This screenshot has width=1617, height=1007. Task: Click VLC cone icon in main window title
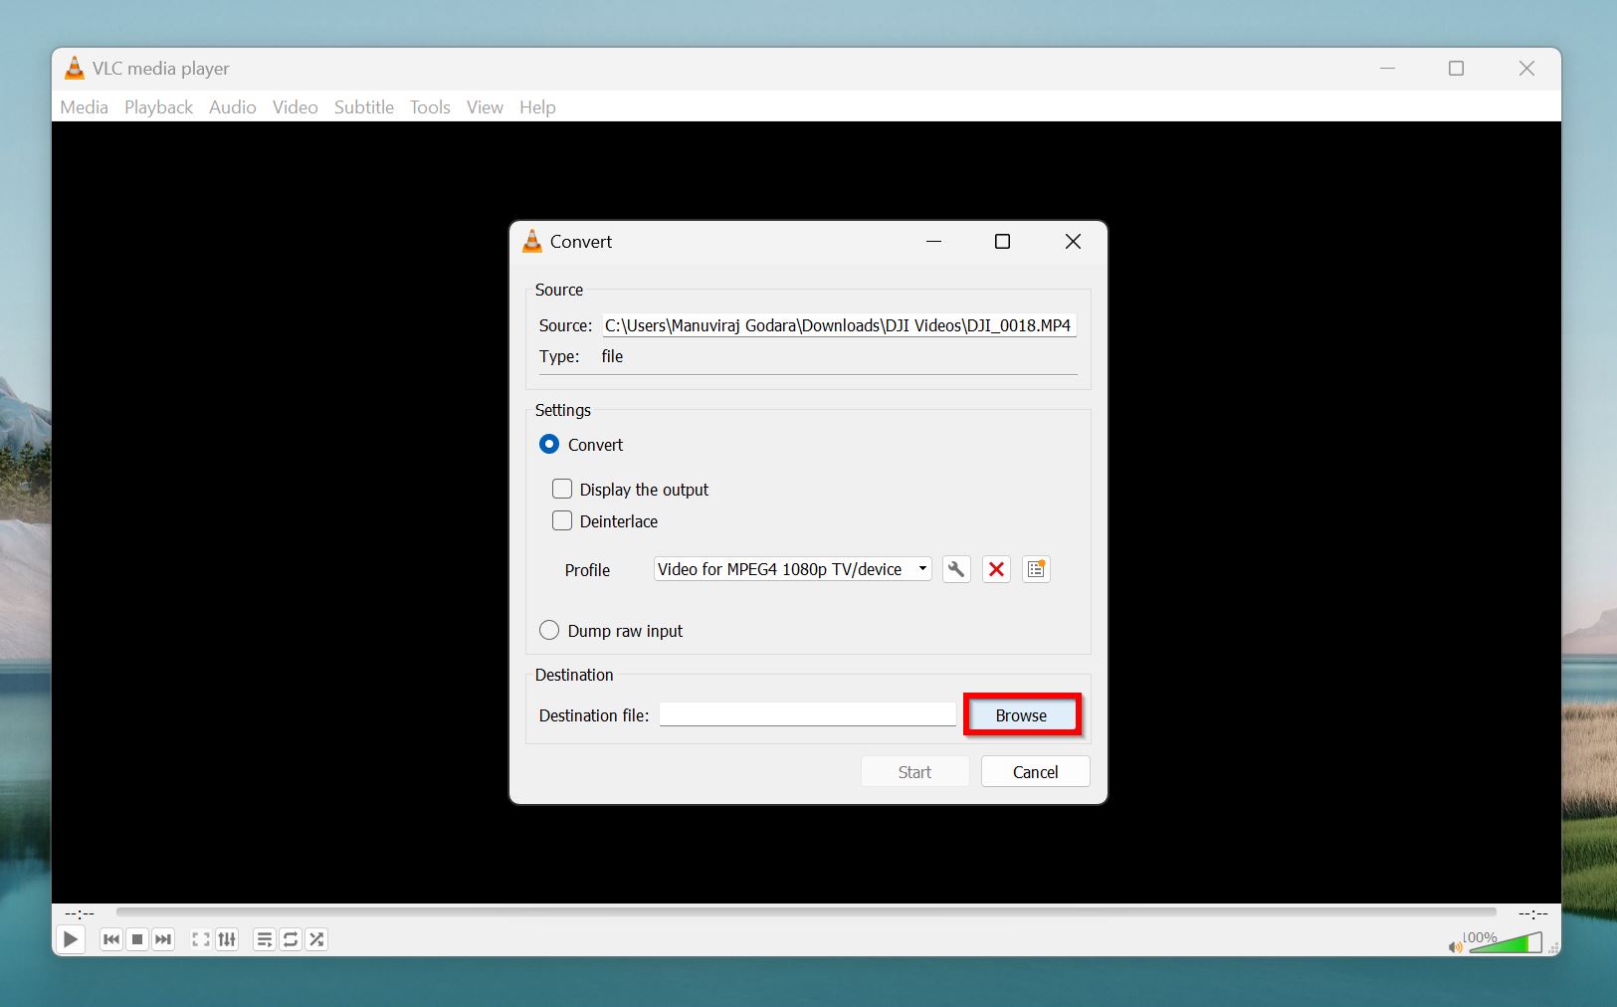point(74,68)
